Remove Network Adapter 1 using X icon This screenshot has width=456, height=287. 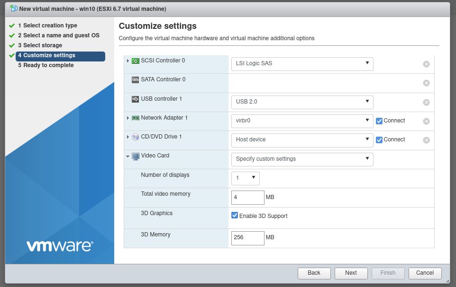[426, 122]
